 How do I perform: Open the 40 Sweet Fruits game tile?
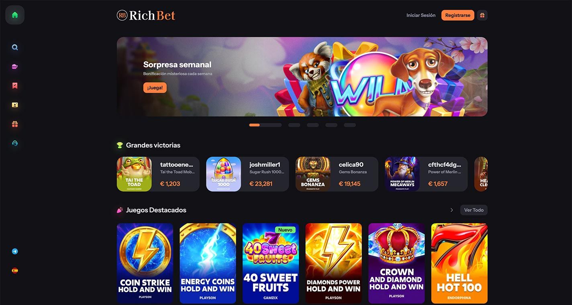coord(271,263)
